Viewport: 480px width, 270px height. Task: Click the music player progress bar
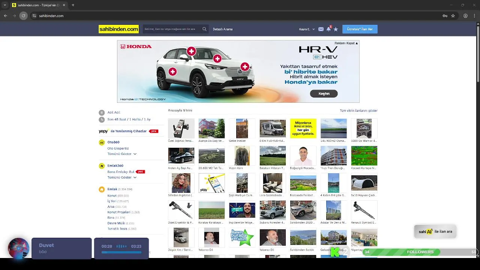pyautogui.click(x=121, y=252)
